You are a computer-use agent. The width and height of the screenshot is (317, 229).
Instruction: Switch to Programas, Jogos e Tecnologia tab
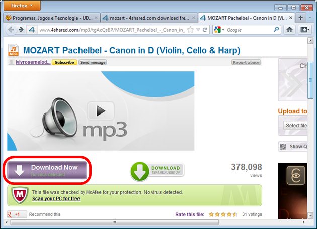(52, 18)
